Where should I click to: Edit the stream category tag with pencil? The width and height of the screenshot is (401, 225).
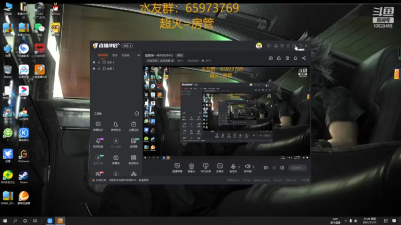point(172,60)
